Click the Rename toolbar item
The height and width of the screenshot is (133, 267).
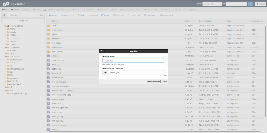tap(102, 10)
